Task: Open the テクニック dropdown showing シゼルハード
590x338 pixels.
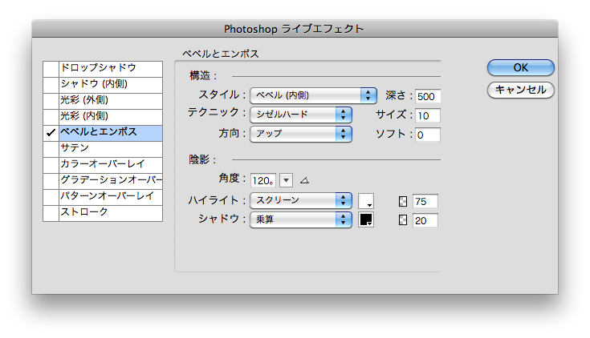Action: pyautogui.click(x=301, y=115)
